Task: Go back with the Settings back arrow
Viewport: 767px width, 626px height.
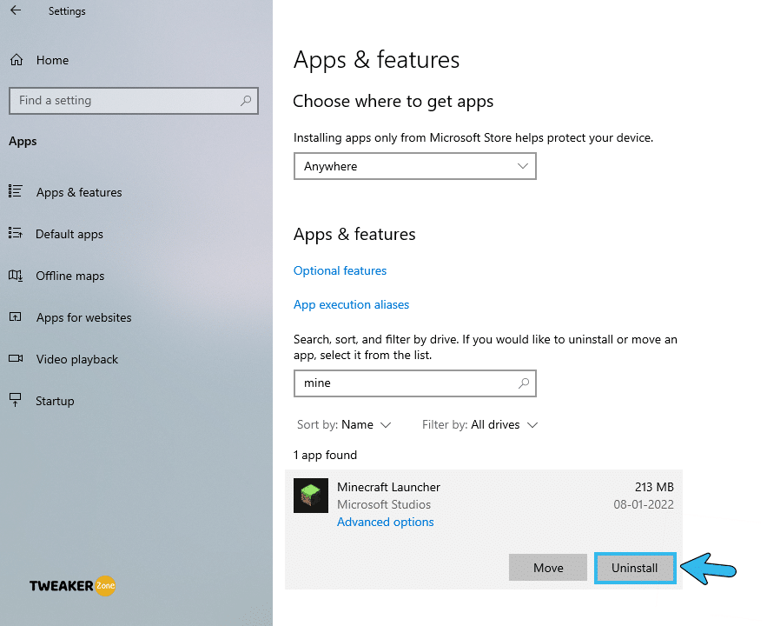Action: (x=17, y=10)
